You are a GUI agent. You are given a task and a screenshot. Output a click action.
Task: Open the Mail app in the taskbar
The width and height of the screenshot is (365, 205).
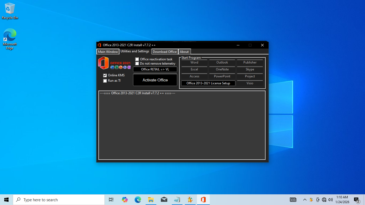point(164,200)
